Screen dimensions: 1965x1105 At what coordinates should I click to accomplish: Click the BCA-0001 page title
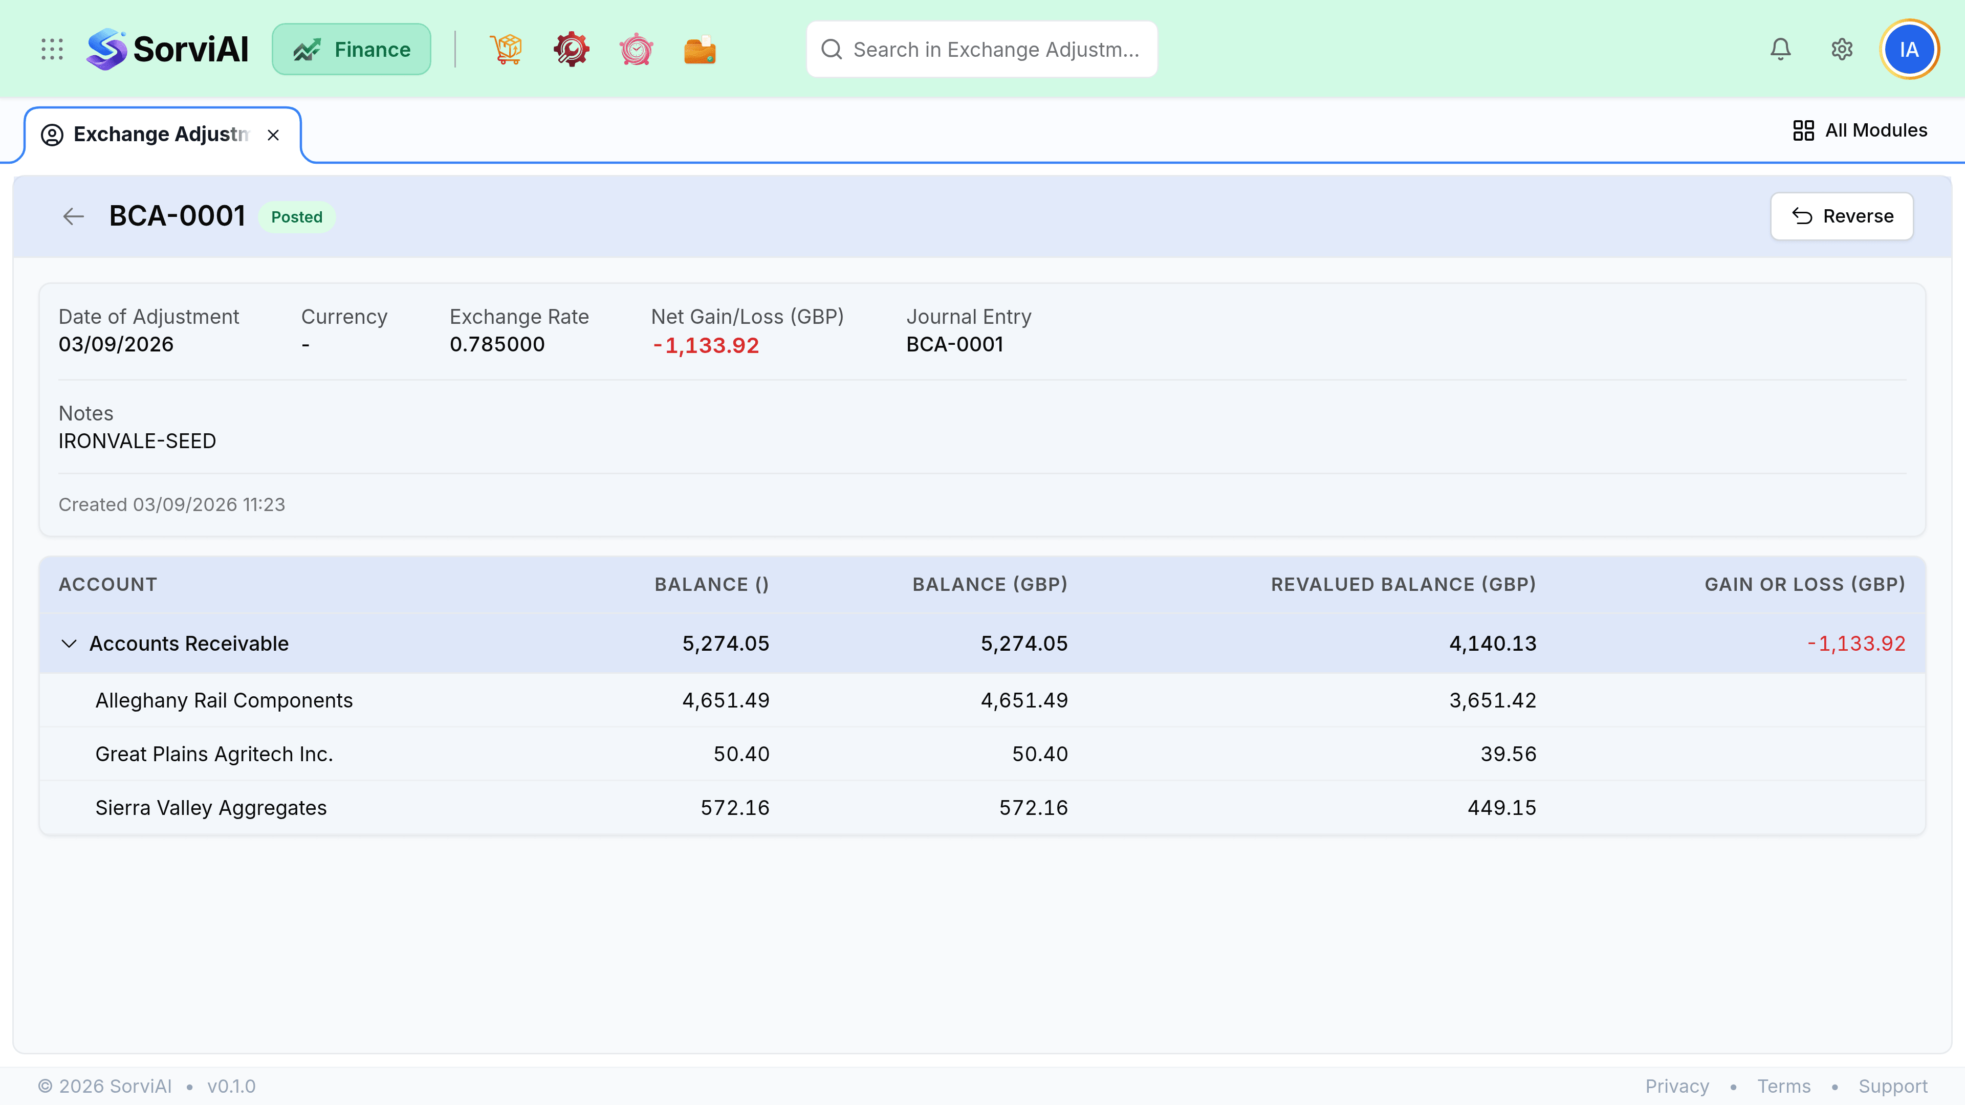click(177, 216)
